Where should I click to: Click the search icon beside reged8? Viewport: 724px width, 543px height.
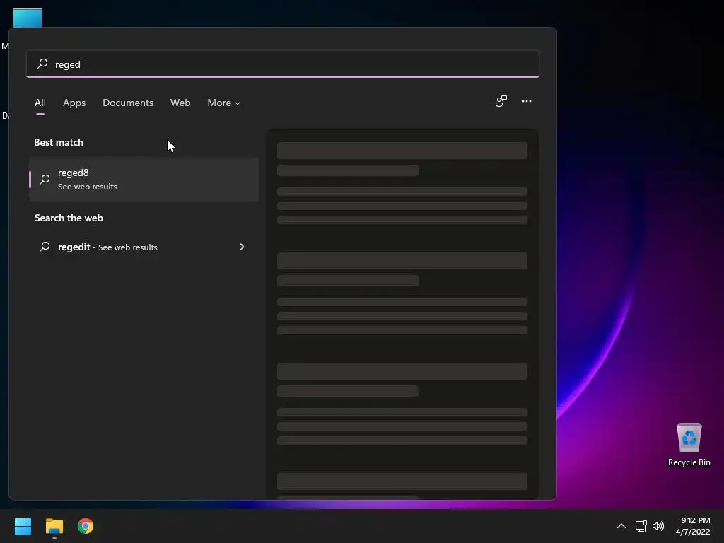click(45, 179)
